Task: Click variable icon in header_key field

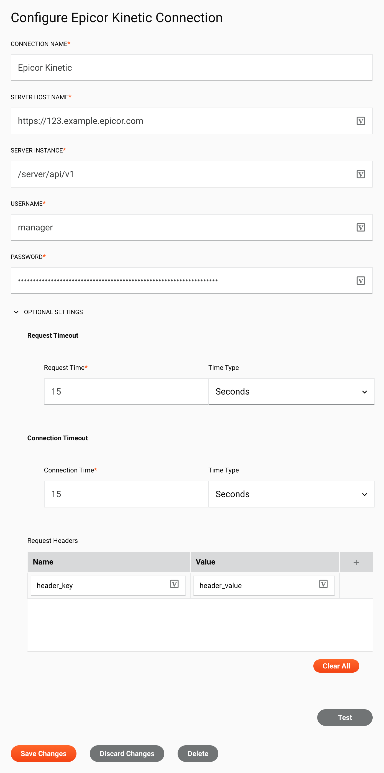Action: [x=174, y=584]
